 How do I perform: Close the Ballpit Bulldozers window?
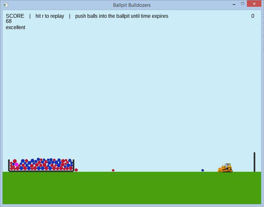tap(254, 4)
